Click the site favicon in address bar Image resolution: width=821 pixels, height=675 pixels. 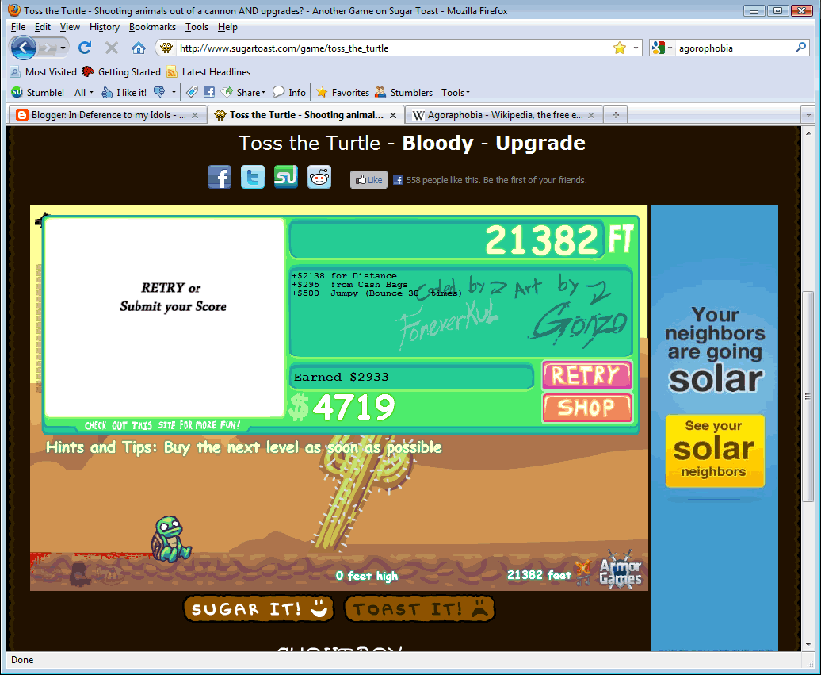point(166,48)
